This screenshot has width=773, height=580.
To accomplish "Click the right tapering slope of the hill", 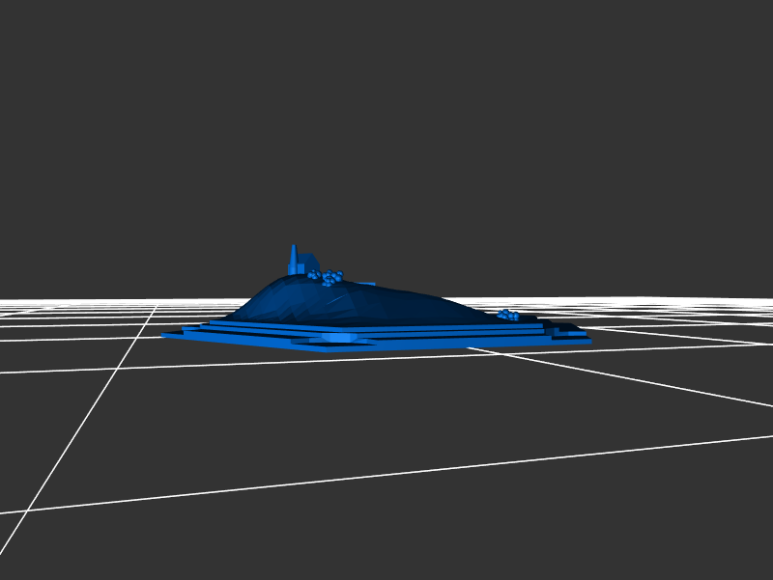I will pos(454,307).
